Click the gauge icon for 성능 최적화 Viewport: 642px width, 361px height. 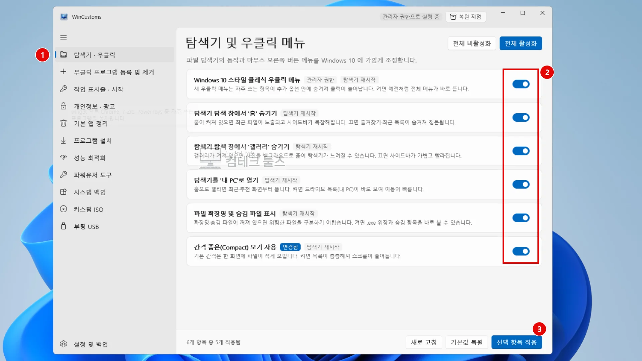63,157
